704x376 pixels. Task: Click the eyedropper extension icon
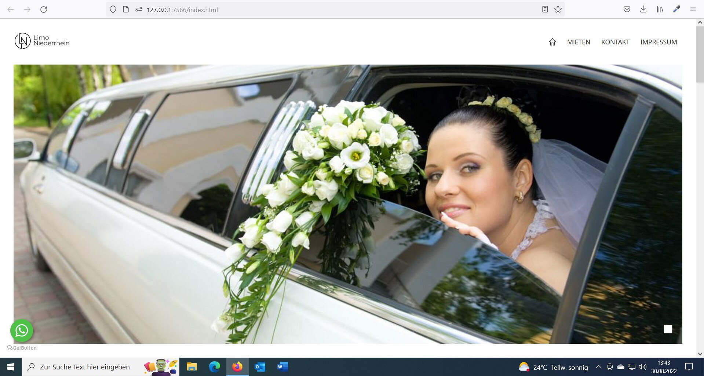[676, 10]
